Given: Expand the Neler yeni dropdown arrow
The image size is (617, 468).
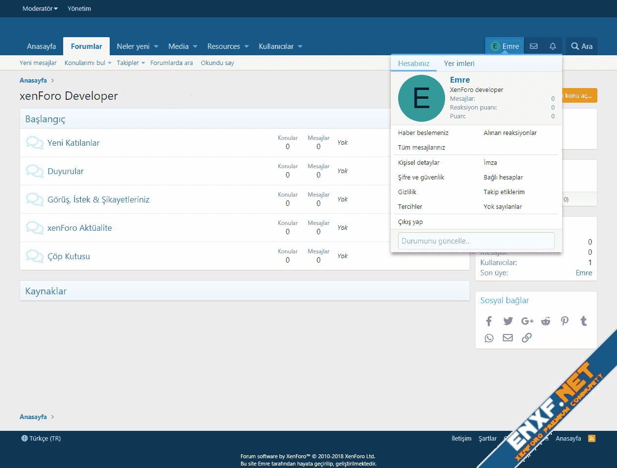Looking at the screenshot, I should [156, 46].
